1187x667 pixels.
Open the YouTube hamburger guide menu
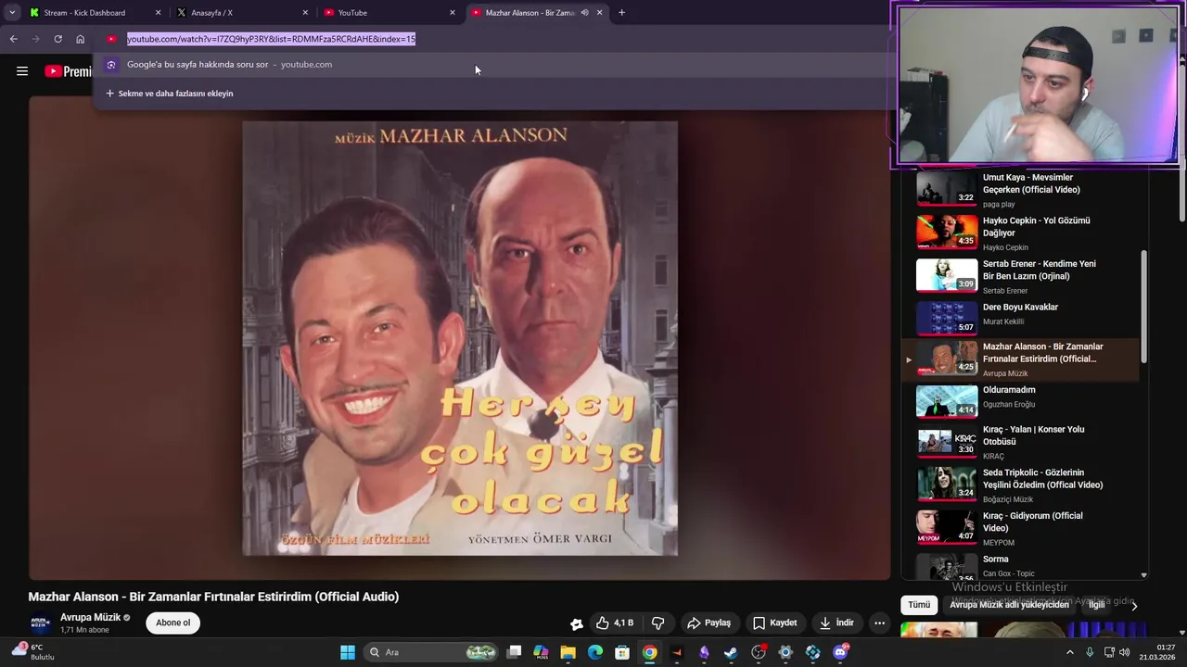pos(22,71)
